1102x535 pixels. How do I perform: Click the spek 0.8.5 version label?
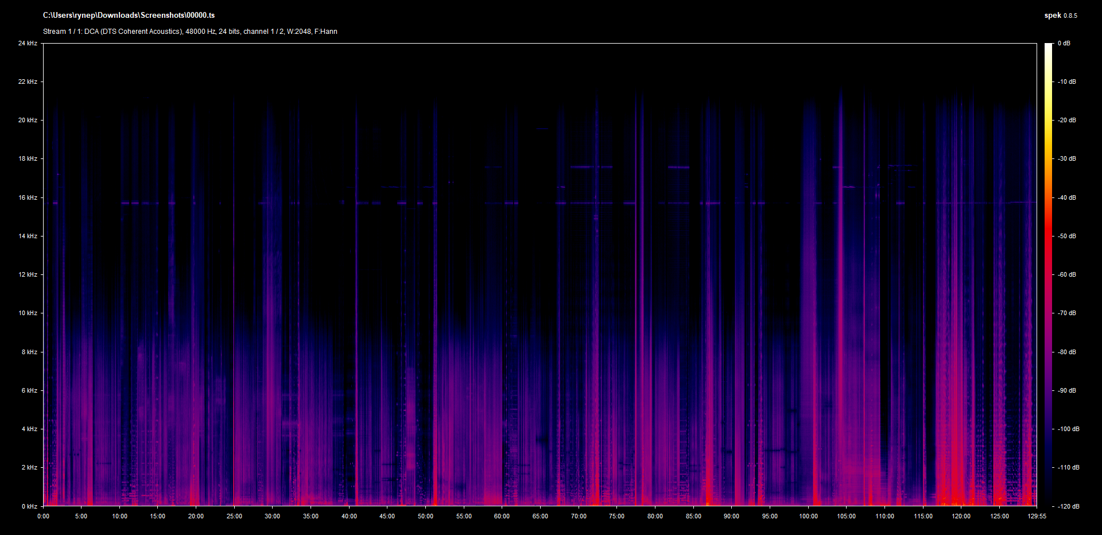1060,15
